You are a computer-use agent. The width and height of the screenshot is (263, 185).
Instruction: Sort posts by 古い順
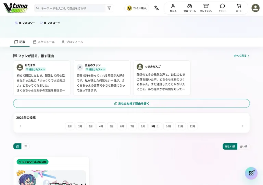243,146
